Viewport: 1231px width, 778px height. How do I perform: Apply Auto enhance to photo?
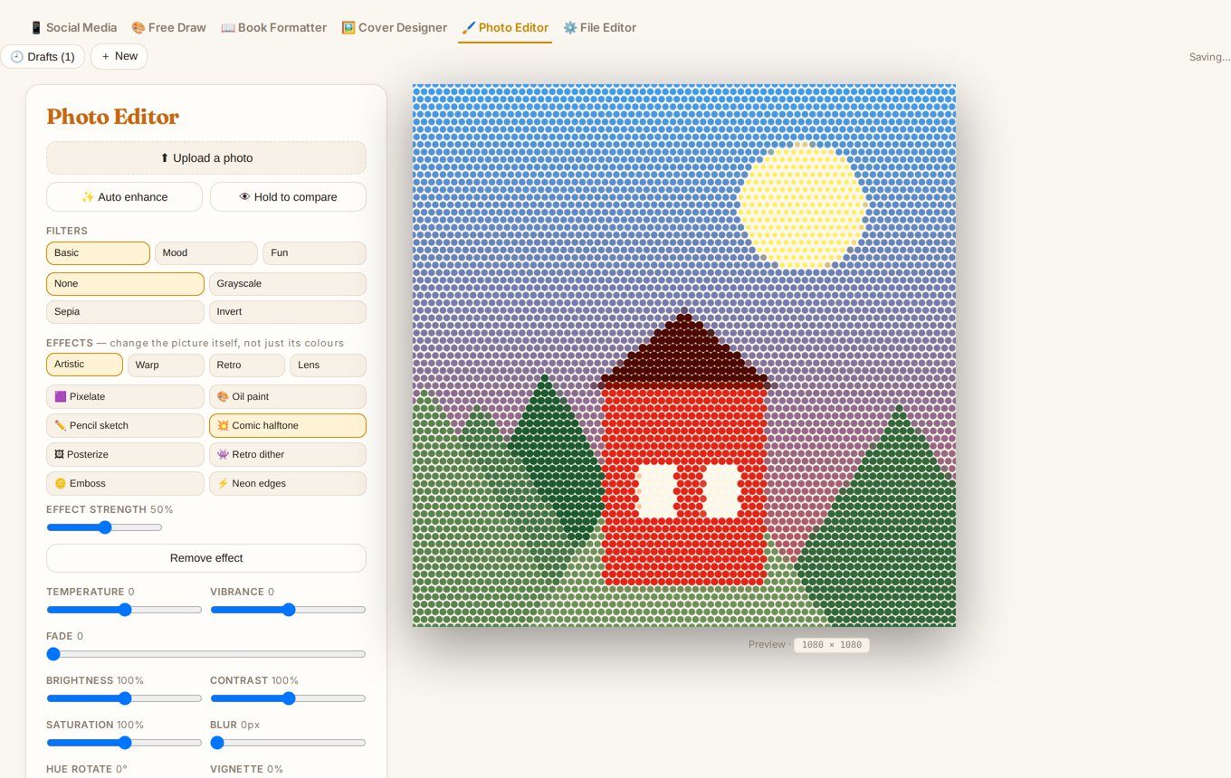(124, 196)
